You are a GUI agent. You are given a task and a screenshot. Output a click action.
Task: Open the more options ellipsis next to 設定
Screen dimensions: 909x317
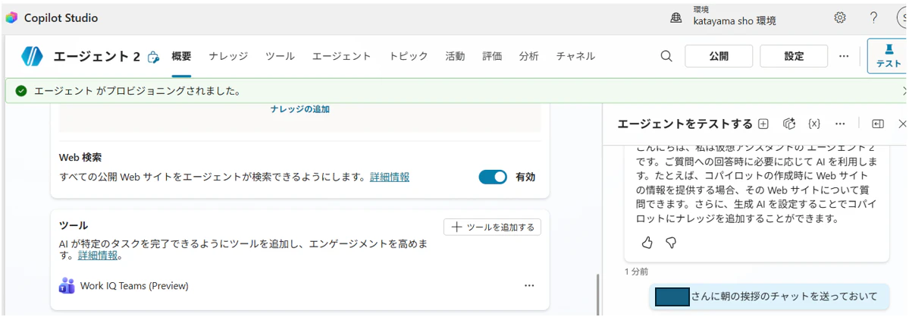[844, 56]
